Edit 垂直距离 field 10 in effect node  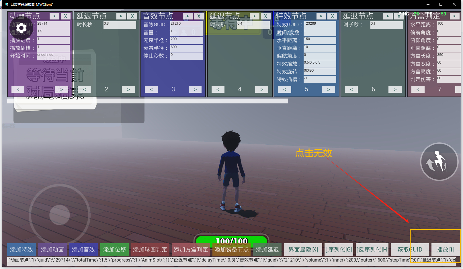(x=320, y=48)
